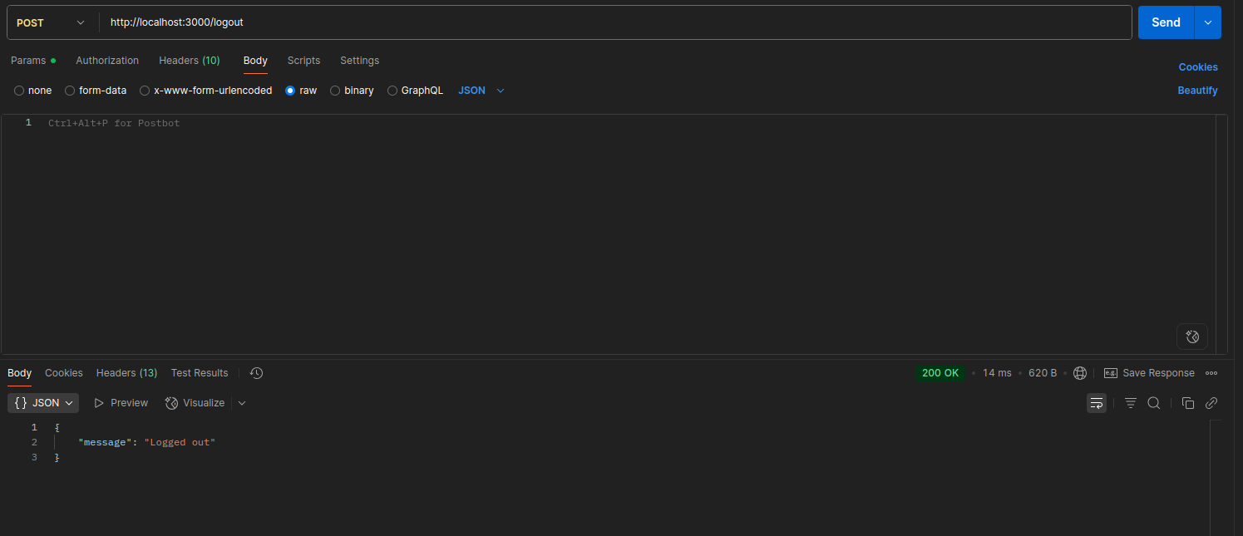
Task: Open the response Headers (13) tab
Action: (126, 373)
